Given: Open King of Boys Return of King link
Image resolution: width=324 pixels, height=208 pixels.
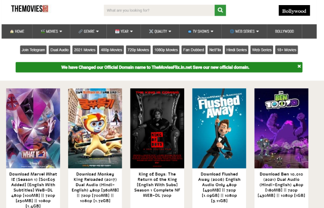Looking at the screenshot, I should (157, 185).
